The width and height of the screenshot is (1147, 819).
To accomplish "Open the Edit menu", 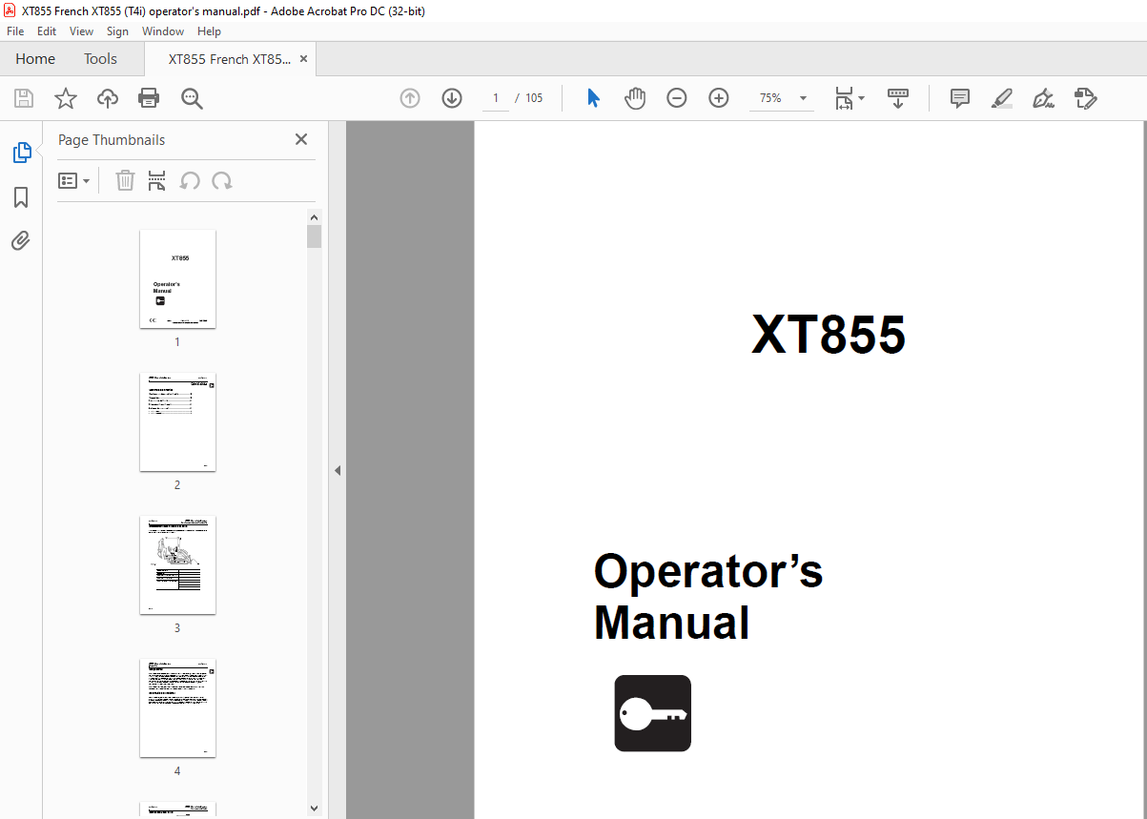I will 47,31.
